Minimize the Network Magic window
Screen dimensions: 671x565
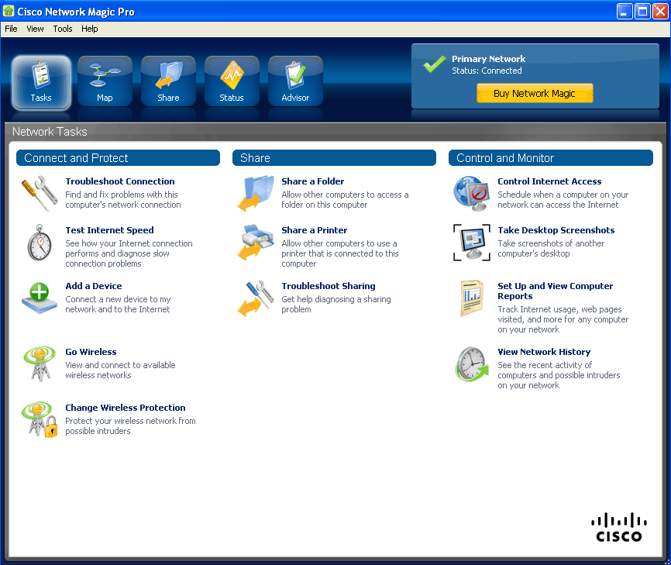coord(625,12)
